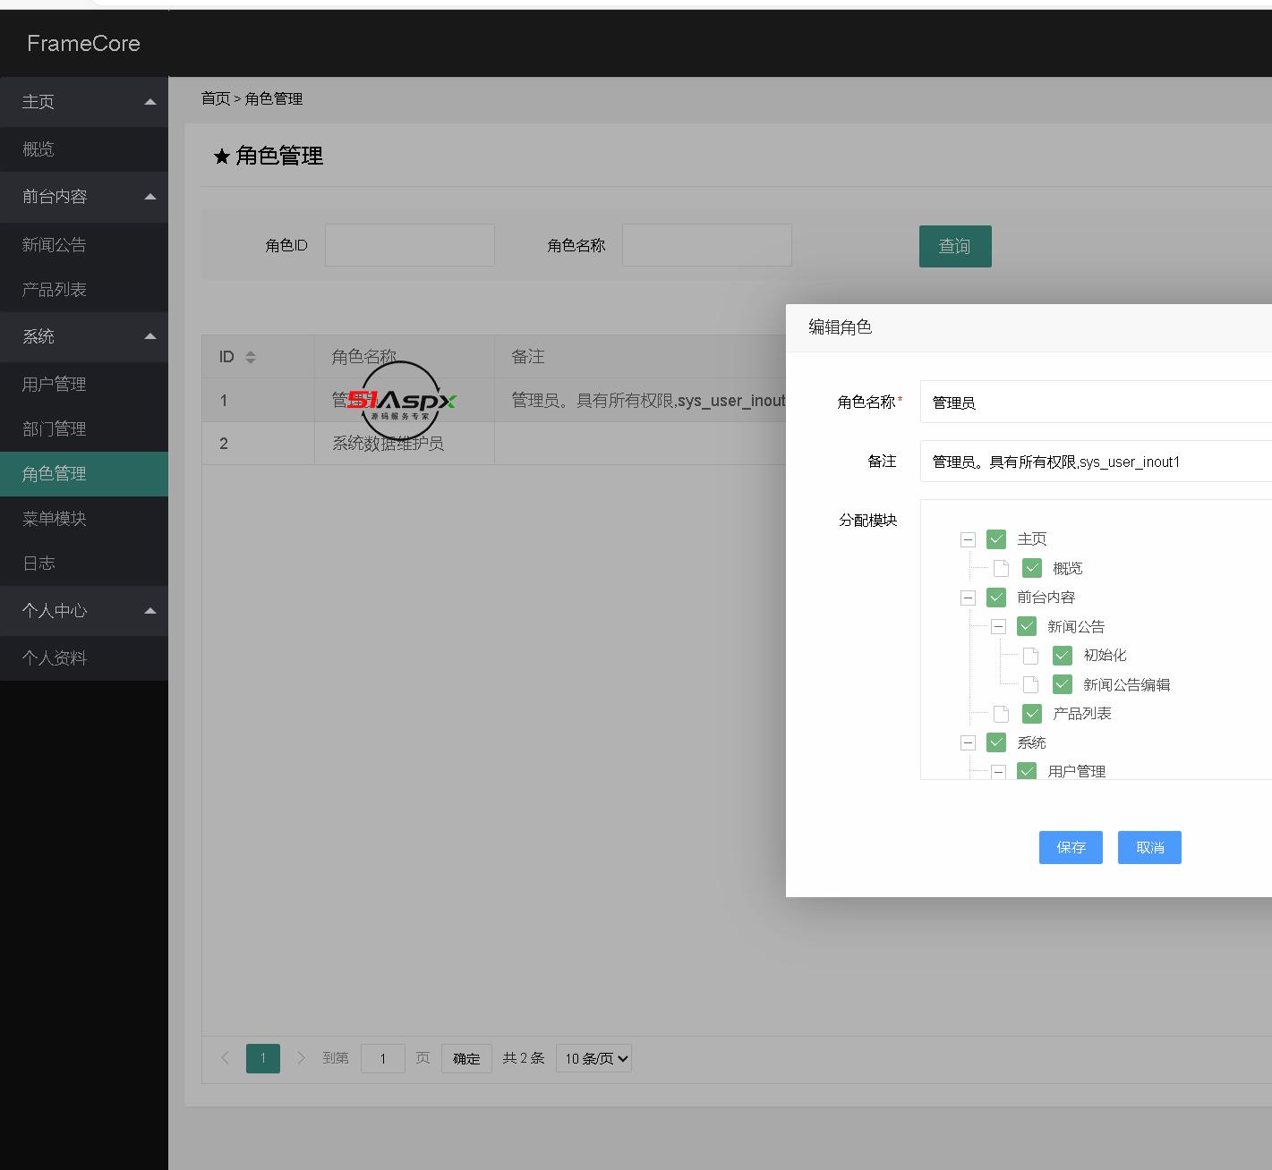Open 个人资料 in the sidebar

coord(84,657)
